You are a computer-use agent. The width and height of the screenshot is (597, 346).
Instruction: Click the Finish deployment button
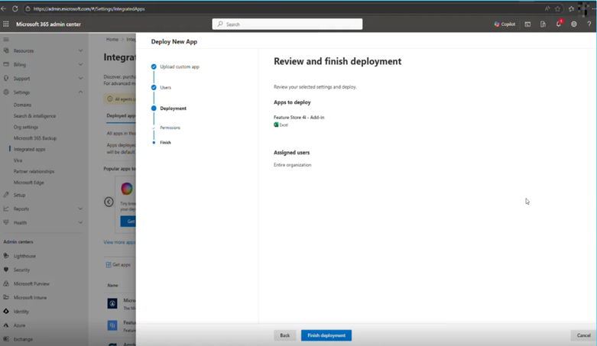[x=326, y=335]
